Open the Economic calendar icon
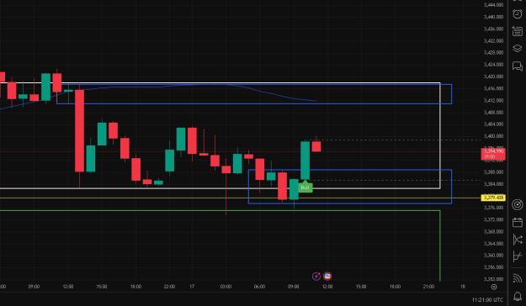Screen dimensions: 526x306 click(518, 222)
